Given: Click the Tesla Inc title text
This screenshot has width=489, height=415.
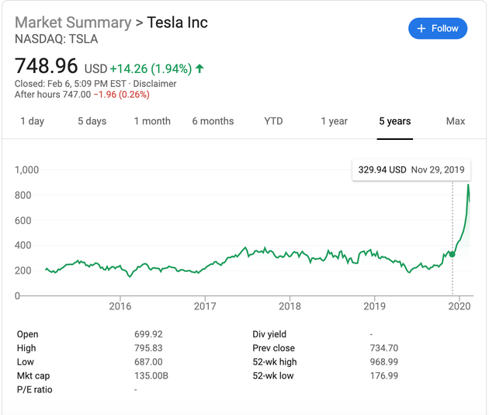Looking at the screenshot, I should pos(177,22).
